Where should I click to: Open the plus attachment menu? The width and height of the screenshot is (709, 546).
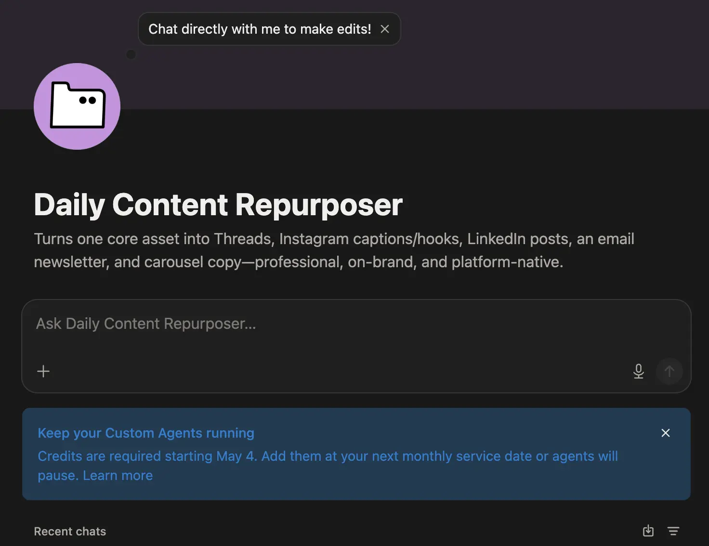pyautogui.click(x=43, y=371)
